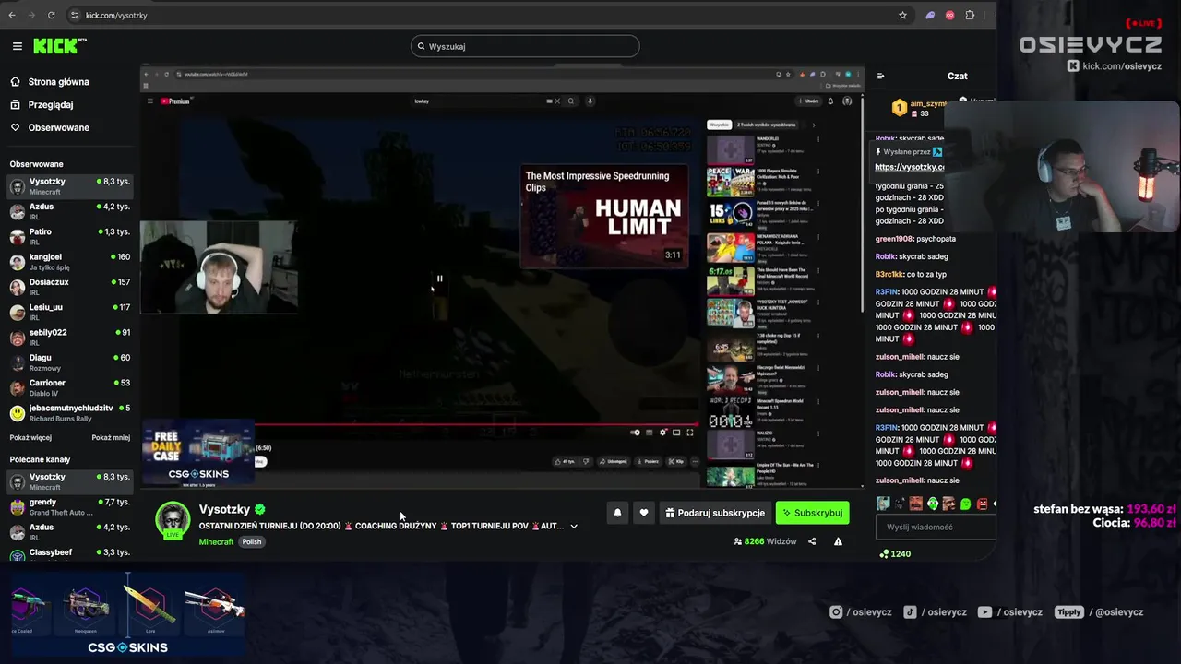The height and width of the screenshot is (664, 1181).
Task: Click the Polish language tag
Action: pyautogui.click(x=252, y=542)
